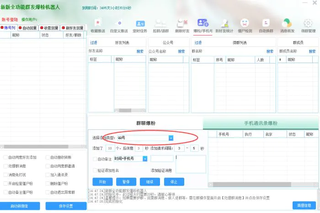Switch to the 账号列 tab
This screenshot has height=213, width=320.
8,28
